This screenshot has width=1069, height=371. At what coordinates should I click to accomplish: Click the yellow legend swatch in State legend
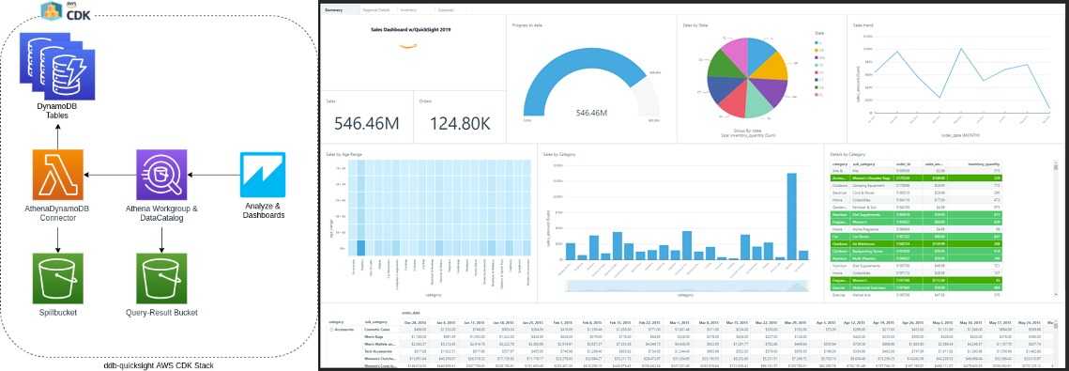pyautogui.click(x=817, y=51)
